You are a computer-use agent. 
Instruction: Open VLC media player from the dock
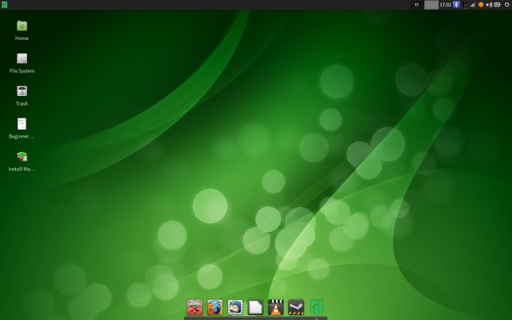pyautogui.click(x=276, y=307)
